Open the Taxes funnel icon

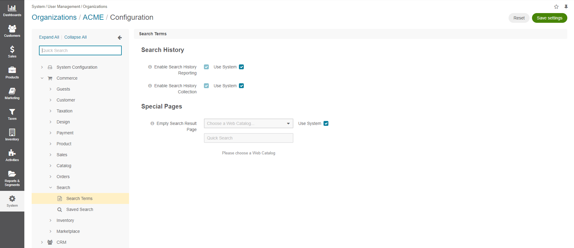pyautogui.click(x=12, y=112)
